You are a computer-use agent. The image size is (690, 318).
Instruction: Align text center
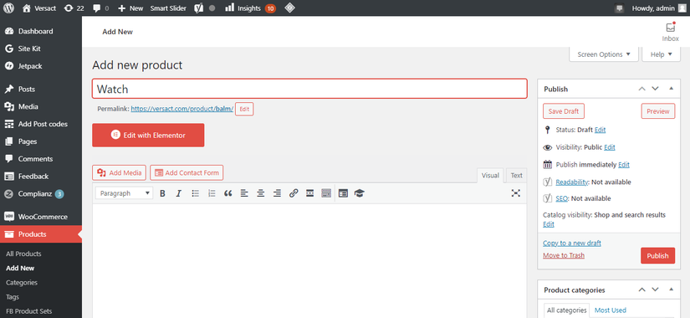tap(260, 193)
